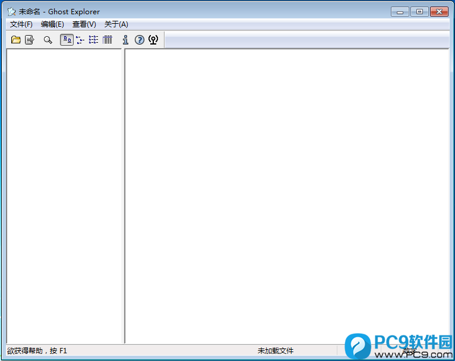Viewport: 455px width, 361px height.
Task: Open the 关于(A) menu
Action: tap(116, 24)
